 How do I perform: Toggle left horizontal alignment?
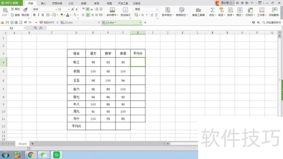(x=83, y=15)
